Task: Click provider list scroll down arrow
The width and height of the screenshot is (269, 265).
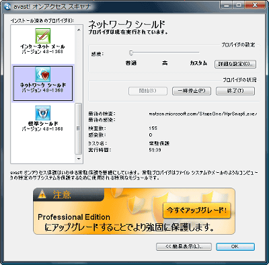Action: (79, 159)
